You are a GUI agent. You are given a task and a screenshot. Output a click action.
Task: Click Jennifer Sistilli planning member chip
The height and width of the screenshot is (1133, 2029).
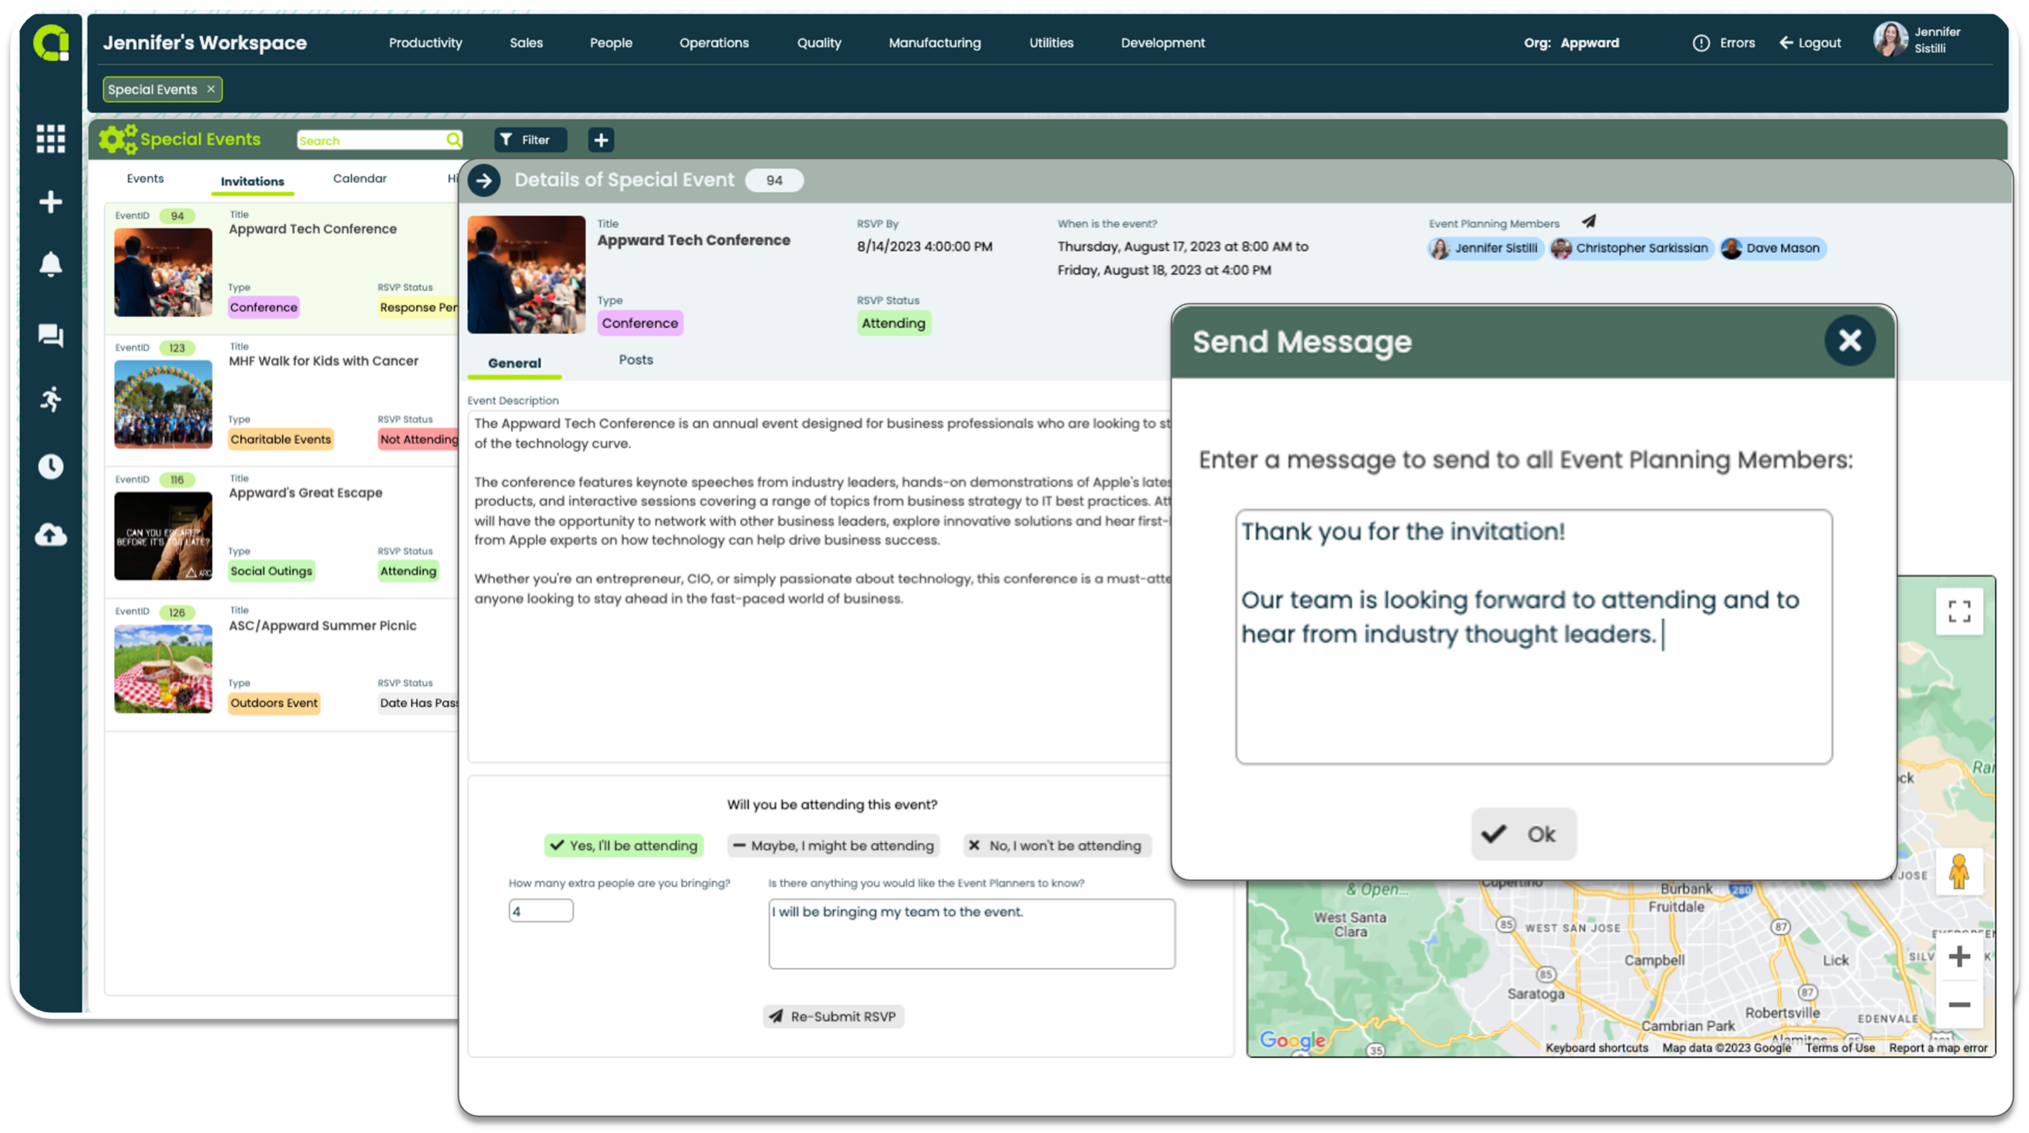click(x=1485, y=248)
